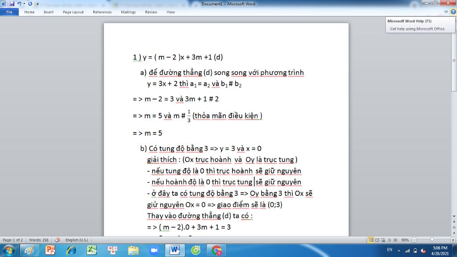Image resolution: width=457 pixels, height=257 pixels.
Task: Click the text '= > m = 5' line
Action: point(147,133)
